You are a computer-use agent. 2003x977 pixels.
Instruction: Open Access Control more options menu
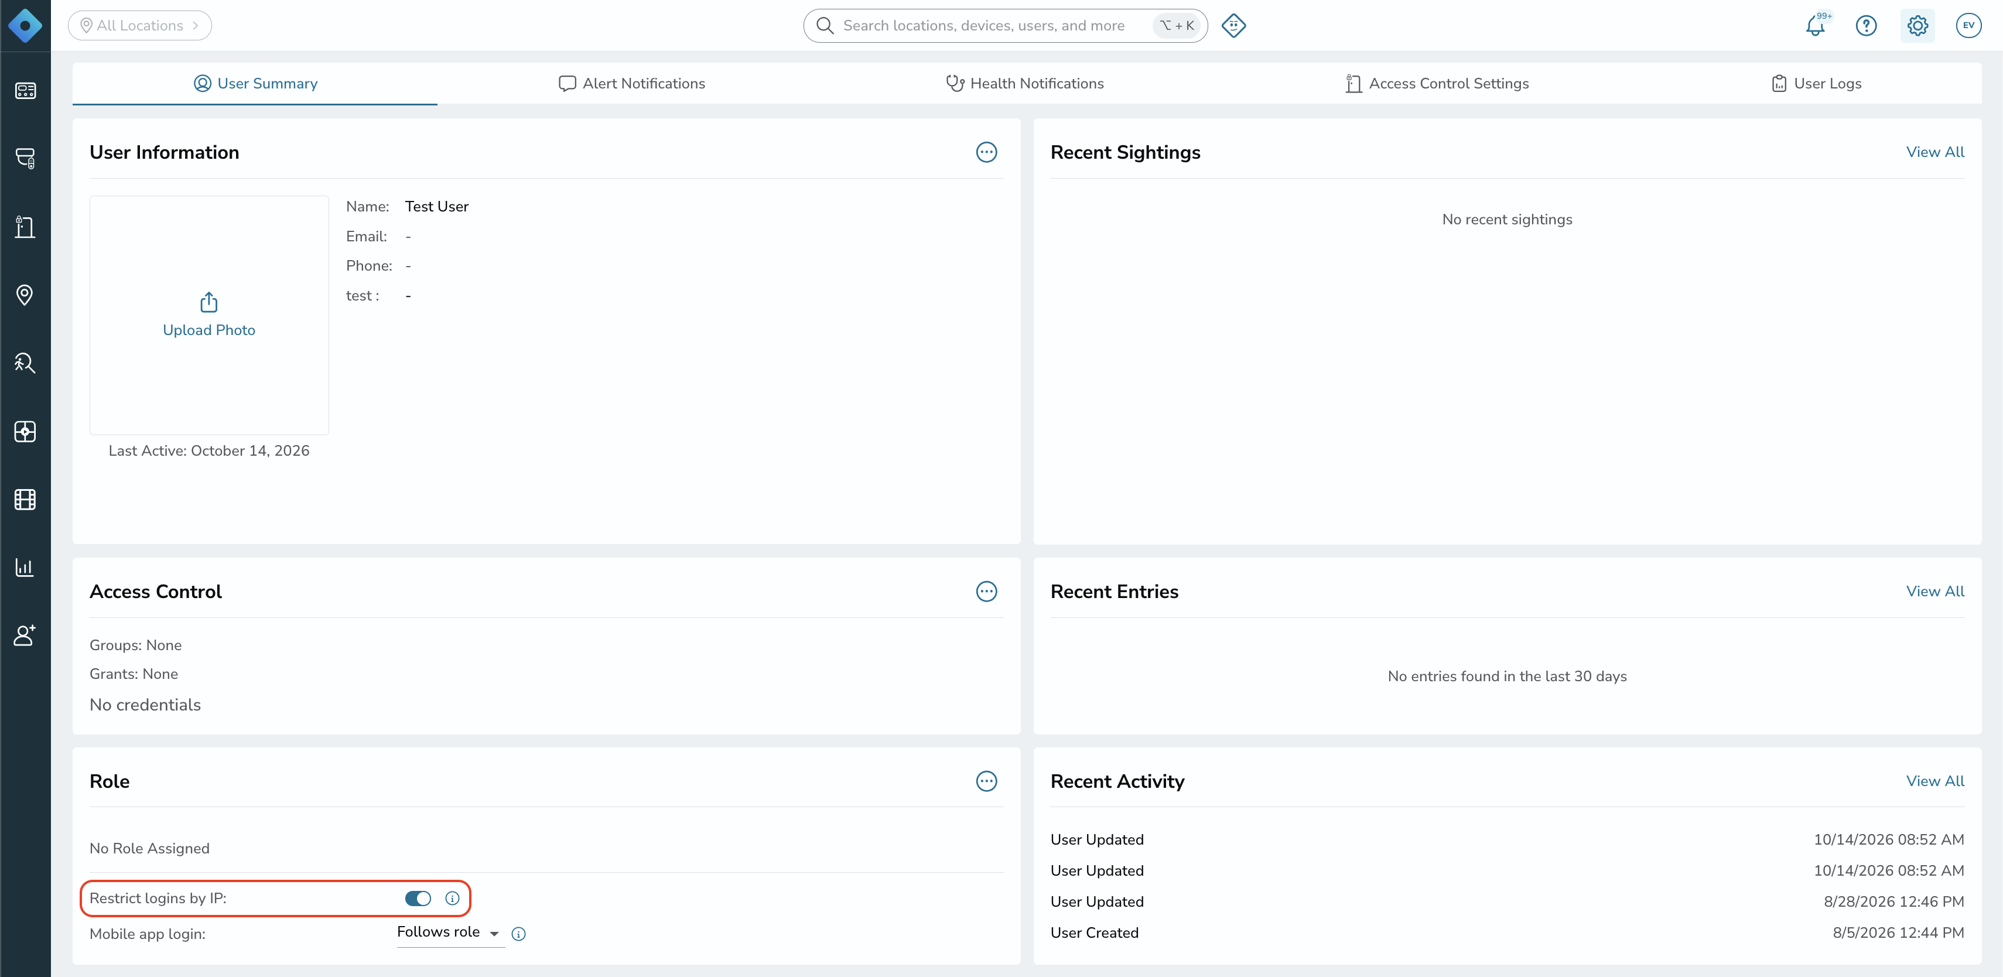[987, 592]
